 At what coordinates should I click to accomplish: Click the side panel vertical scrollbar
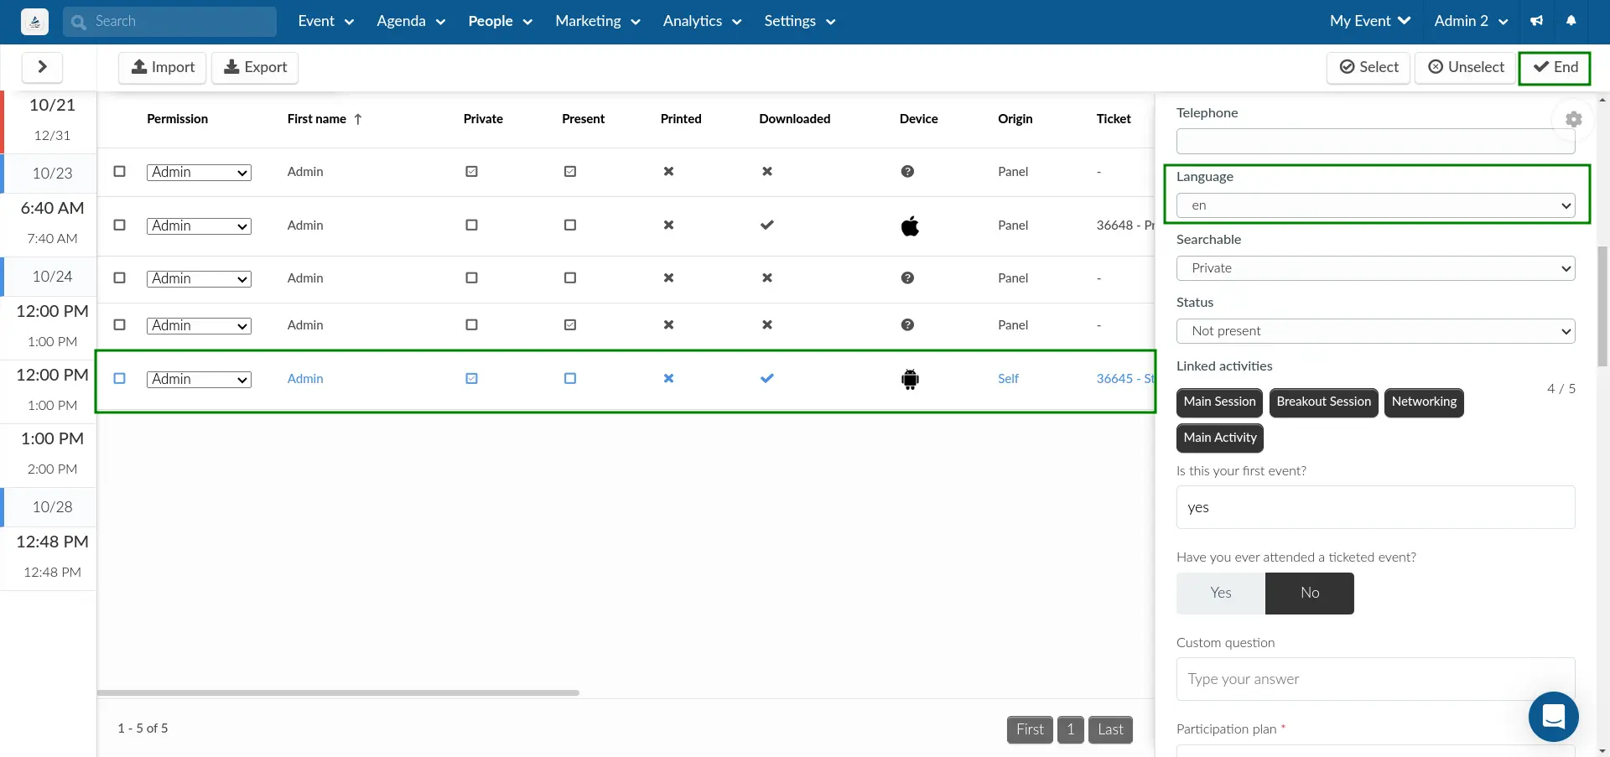[x=1602, y=306]
